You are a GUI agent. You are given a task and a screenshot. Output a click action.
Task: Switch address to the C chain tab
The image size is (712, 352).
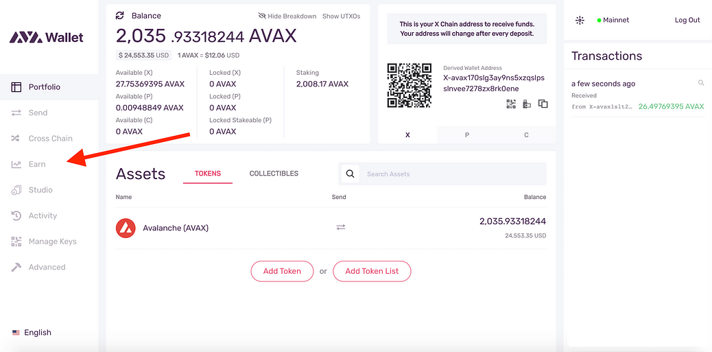[526, 135]
